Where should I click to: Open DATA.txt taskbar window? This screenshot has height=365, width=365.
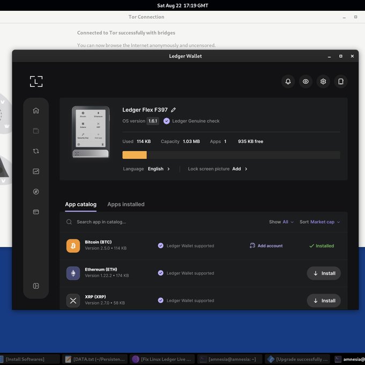click(x=95, y=359)
